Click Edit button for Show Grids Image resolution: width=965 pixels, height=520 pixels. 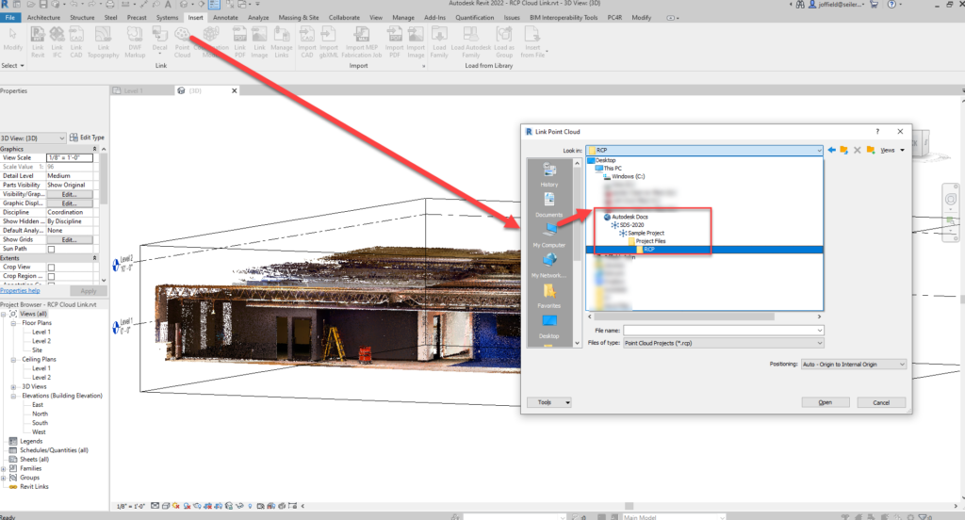coord(70,240)
